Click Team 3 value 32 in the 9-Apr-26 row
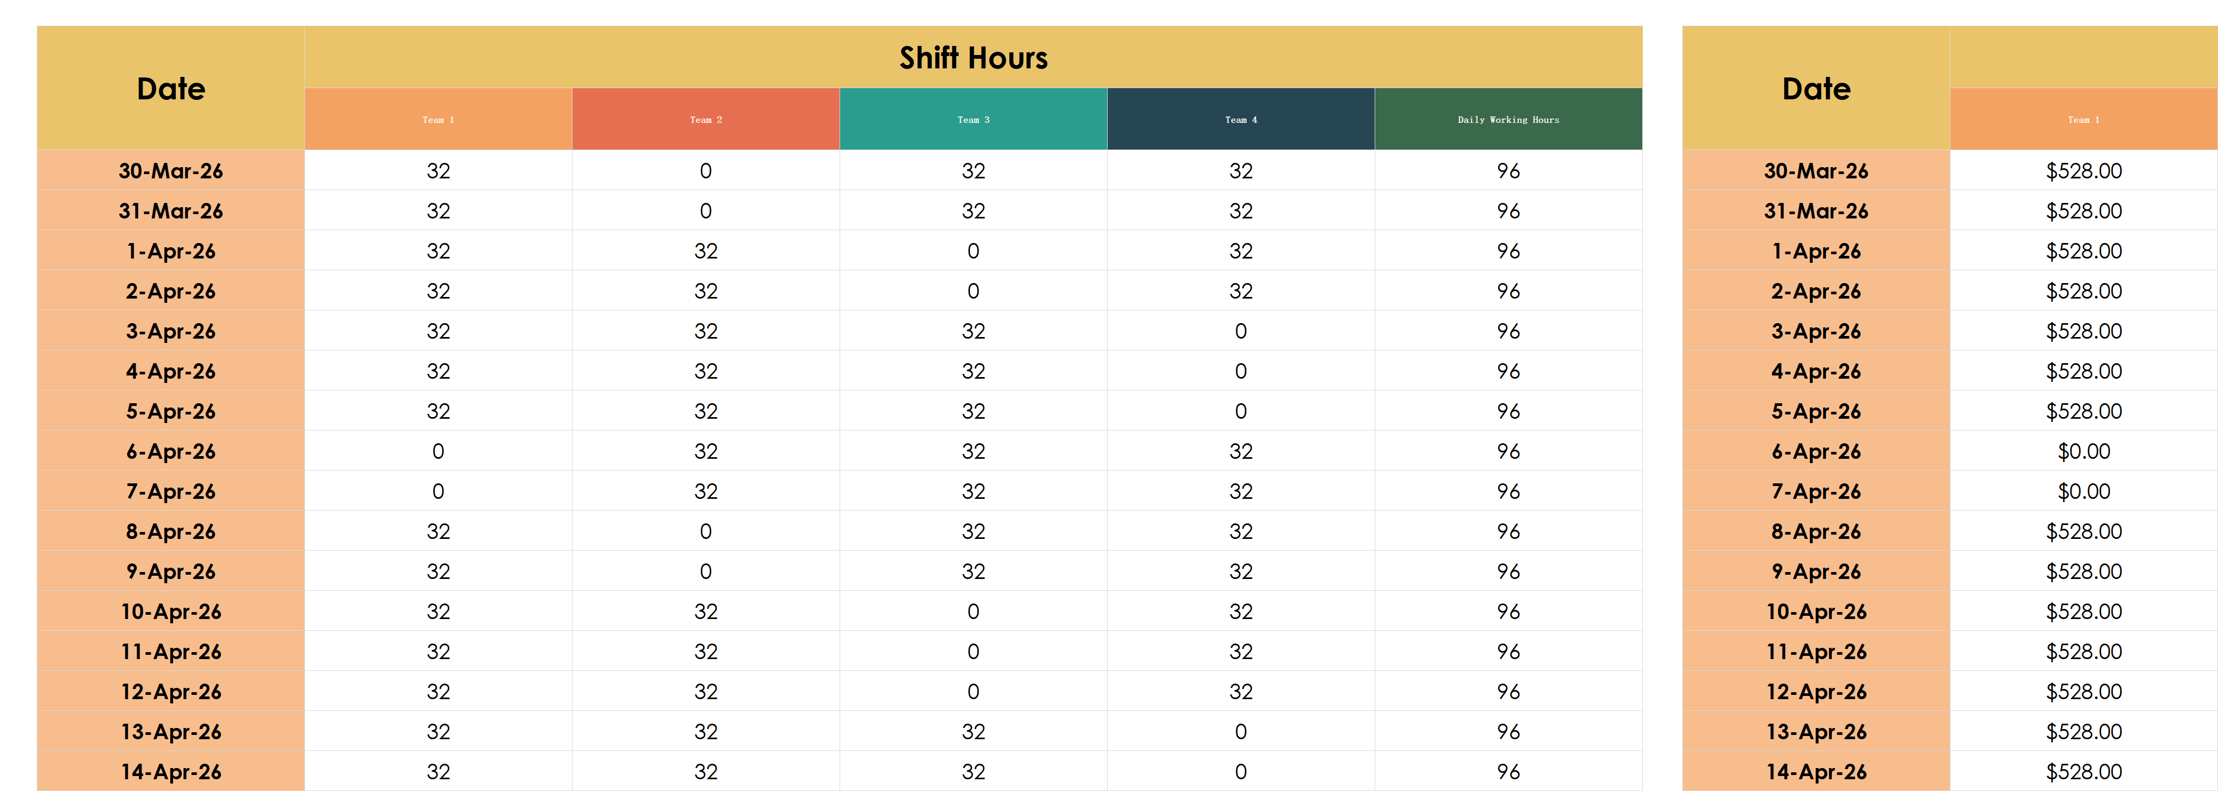 tap(973, 570)
